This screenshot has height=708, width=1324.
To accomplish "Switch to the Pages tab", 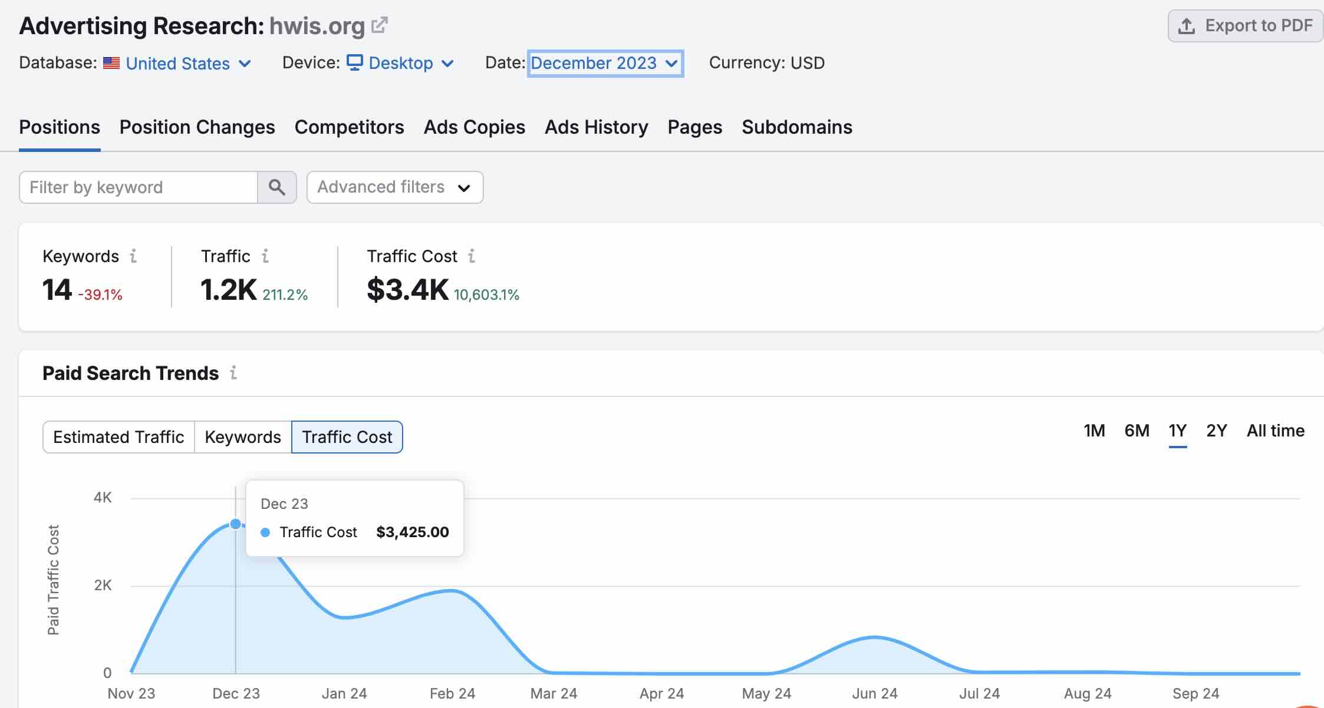I will 694,127.
